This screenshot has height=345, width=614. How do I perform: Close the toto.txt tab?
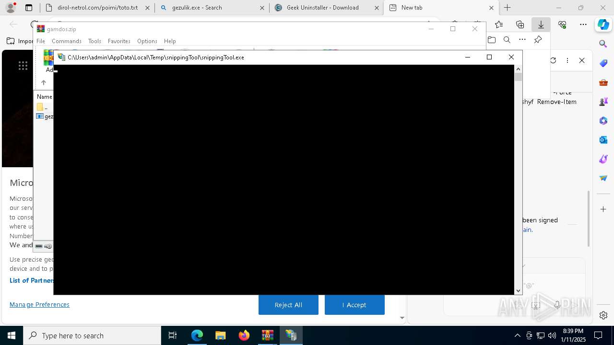click(x=147, y=8)
